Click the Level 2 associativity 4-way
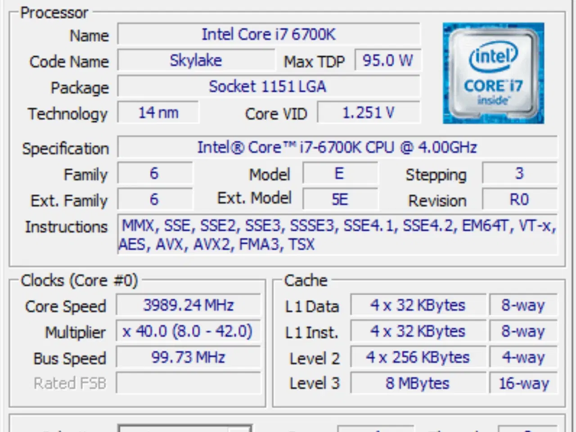 (523, 357)
